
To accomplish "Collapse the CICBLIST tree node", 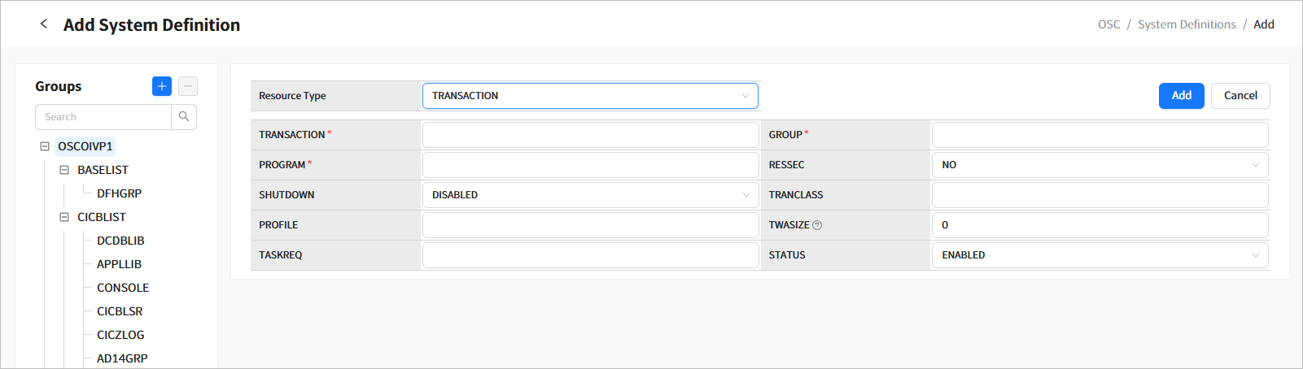I will point(64,217).
